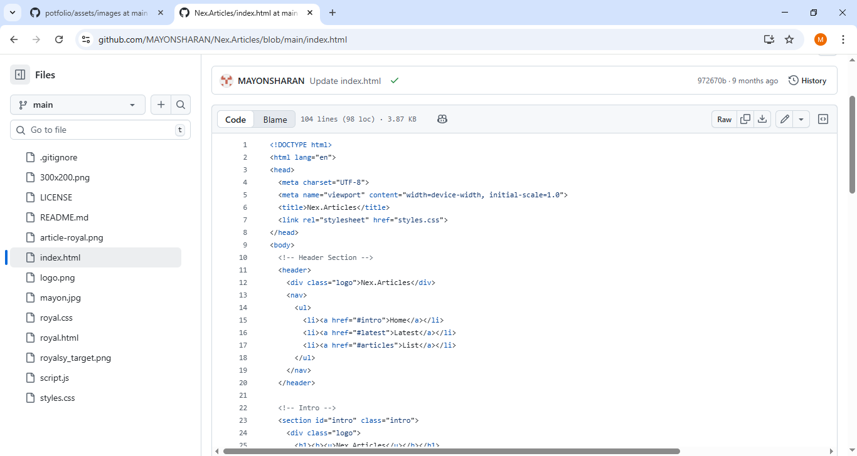Screen dimensions: 857x456
Task: Open commit History link
Action: 807,81
